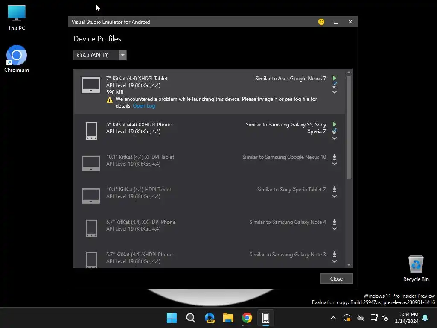Launch Edge Preview from the taskbar
Screen dimensions: 437x328
[210, 318]
